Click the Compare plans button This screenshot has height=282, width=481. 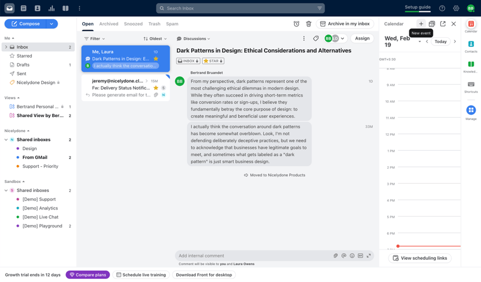tap(88, 275)
